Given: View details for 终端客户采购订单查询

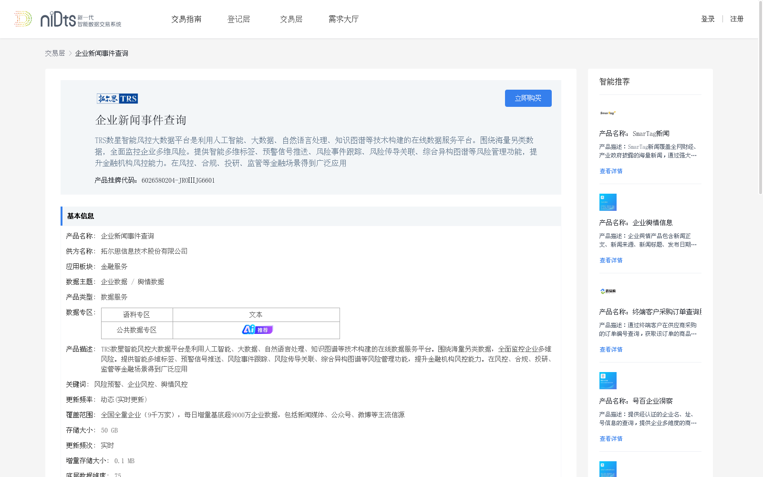Looking at the screenshot, I should [611, 350].
